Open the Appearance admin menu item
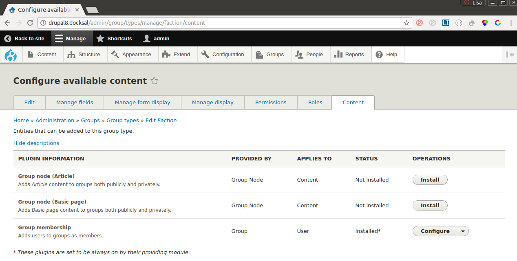Screen dimensions: 517x261 pos(131,55)
